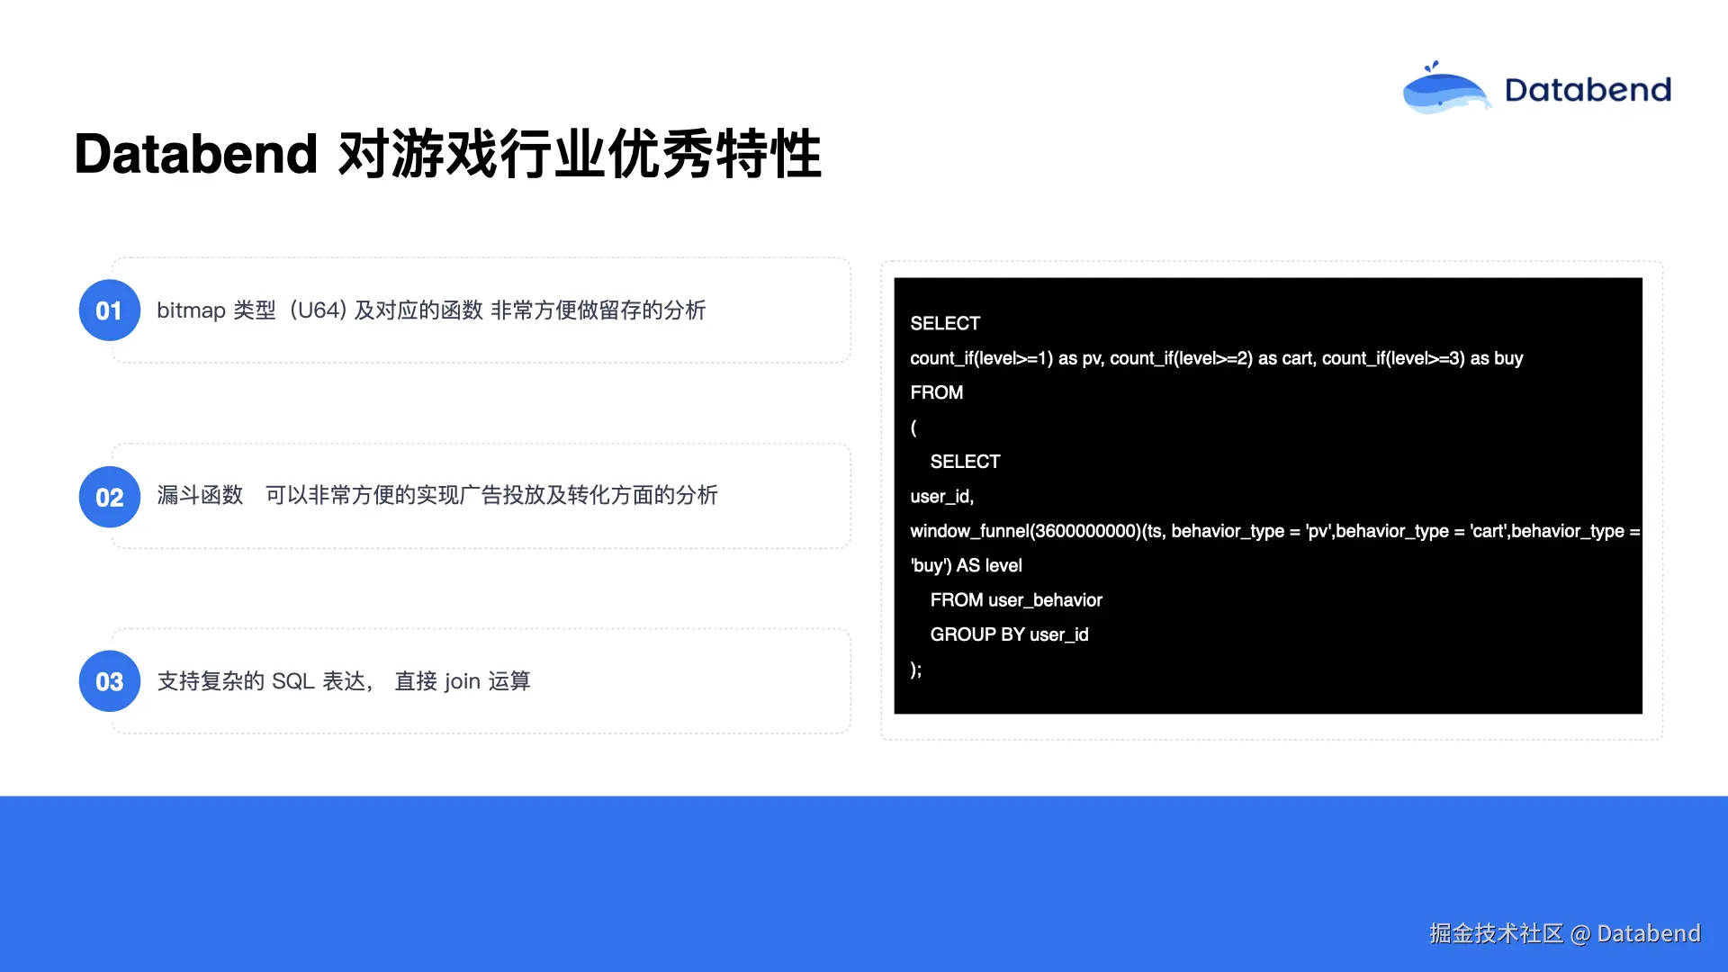Click the FROM user_behavior line
The image size is (1728, 972).
point(1015,600)
